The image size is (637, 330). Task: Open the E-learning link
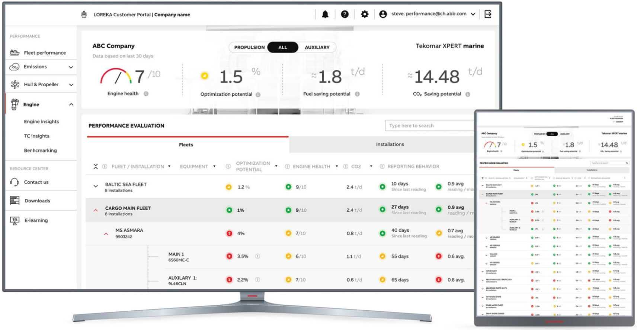36,221
